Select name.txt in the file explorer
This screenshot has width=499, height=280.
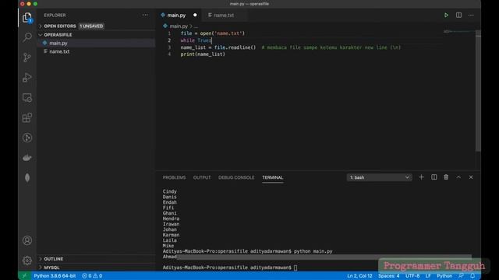96,51
